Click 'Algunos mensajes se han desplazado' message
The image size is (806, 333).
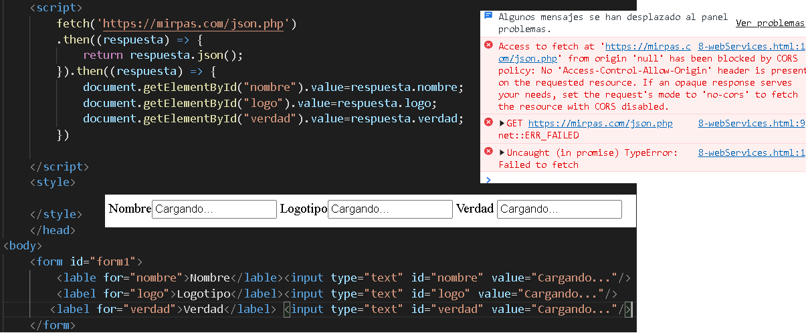point(613,23)
